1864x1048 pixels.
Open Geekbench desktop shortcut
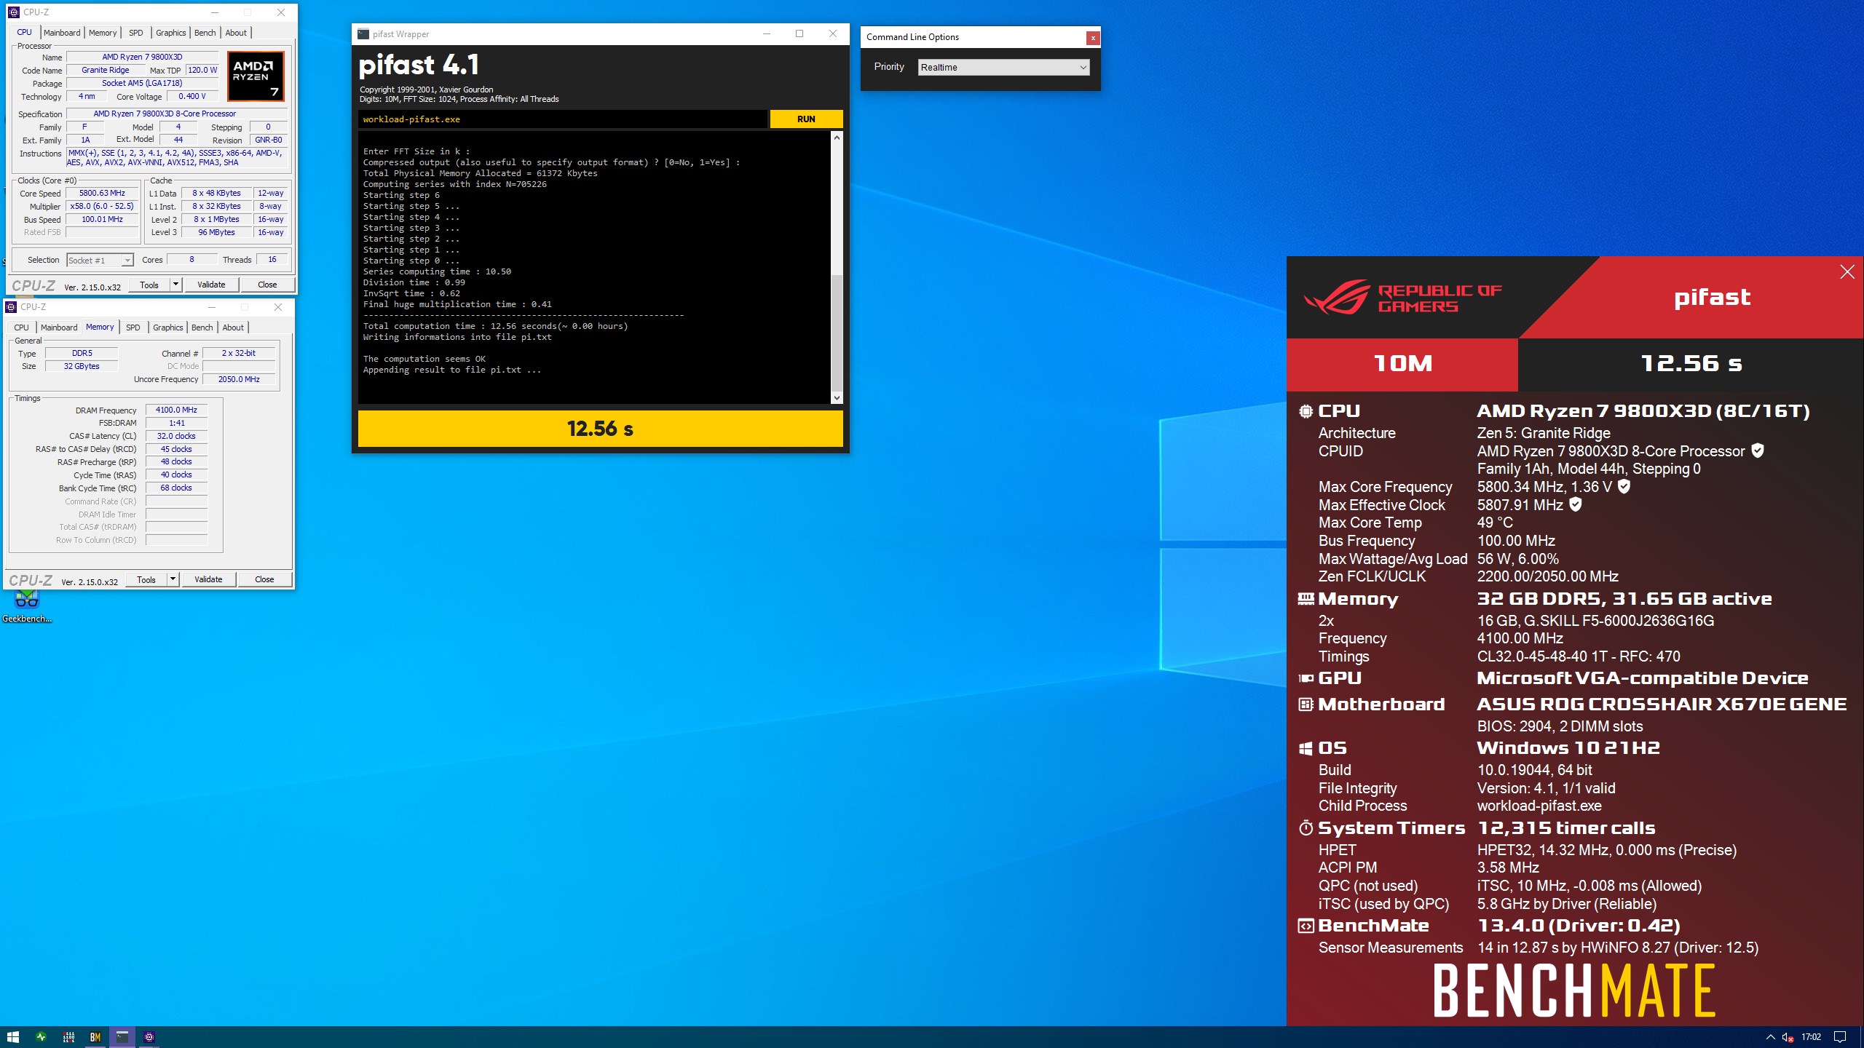coord(27,606)
